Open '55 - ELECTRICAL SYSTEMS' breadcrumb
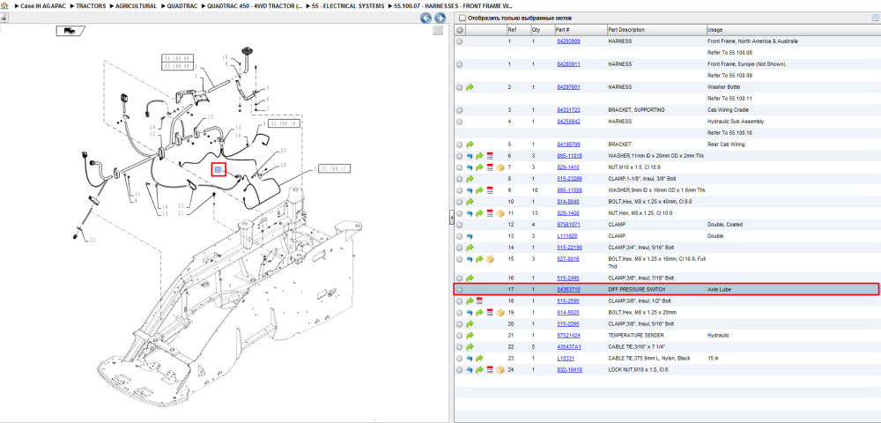The width and height of the screenshot is (881, 423). click(349, 5)
